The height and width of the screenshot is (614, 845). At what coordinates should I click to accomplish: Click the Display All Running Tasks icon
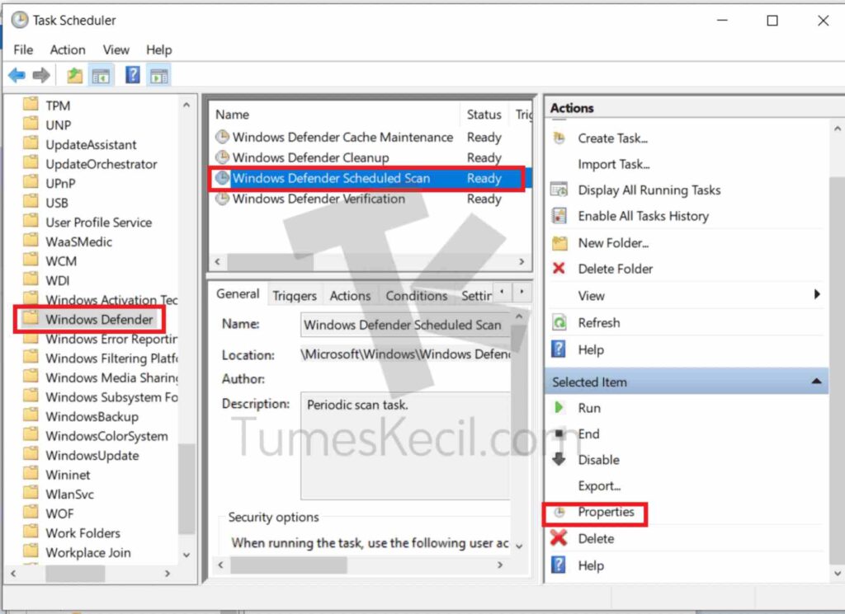559,190
